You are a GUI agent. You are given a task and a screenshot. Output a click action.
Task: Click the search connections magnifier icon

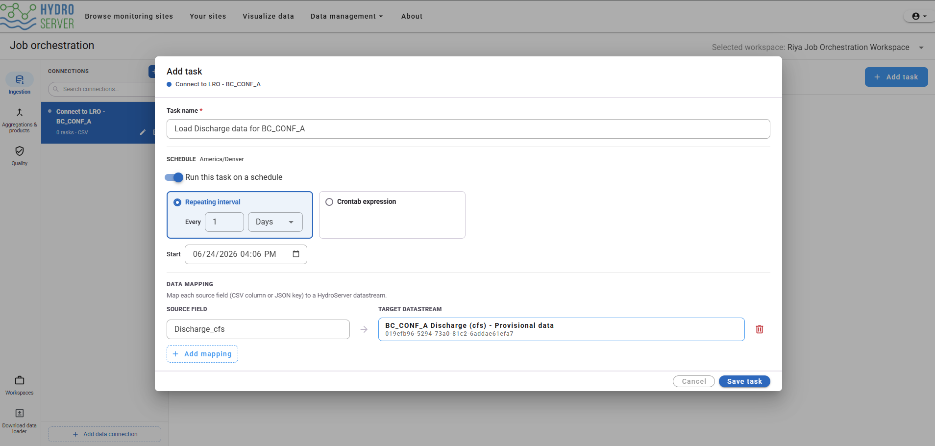(x=56, y=89)
